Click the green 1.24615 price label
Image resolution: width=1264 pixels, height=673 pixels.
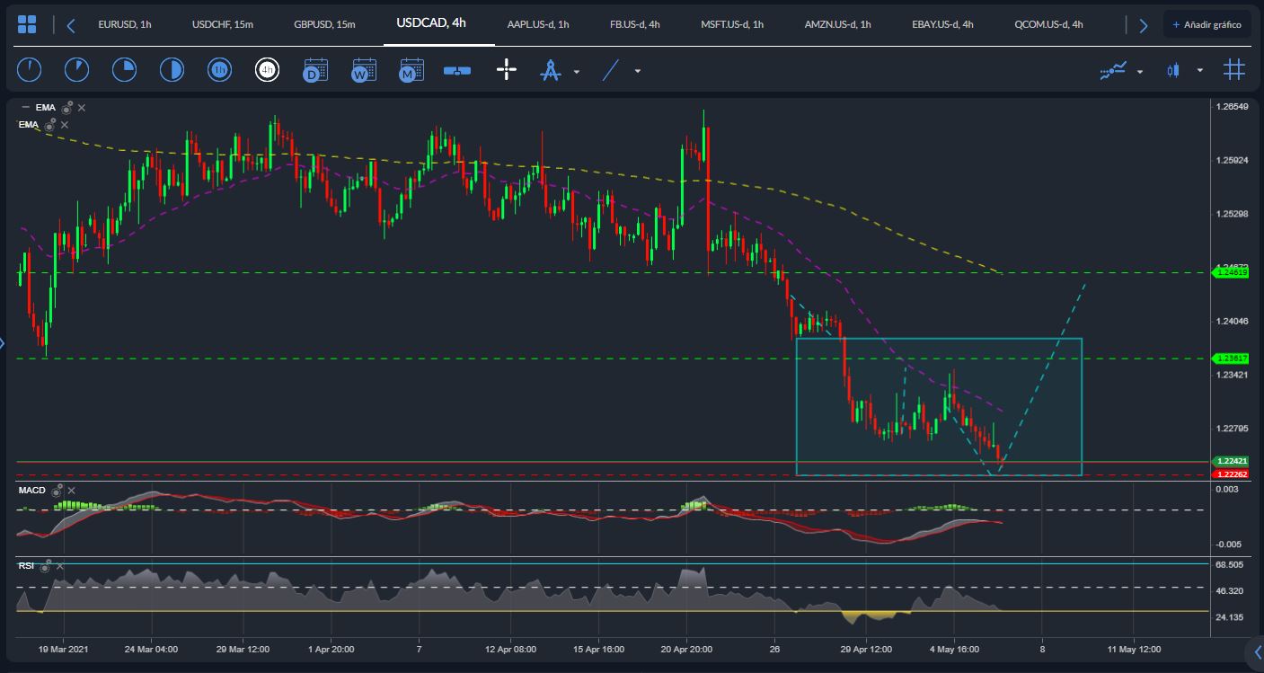pos(1231,273)
